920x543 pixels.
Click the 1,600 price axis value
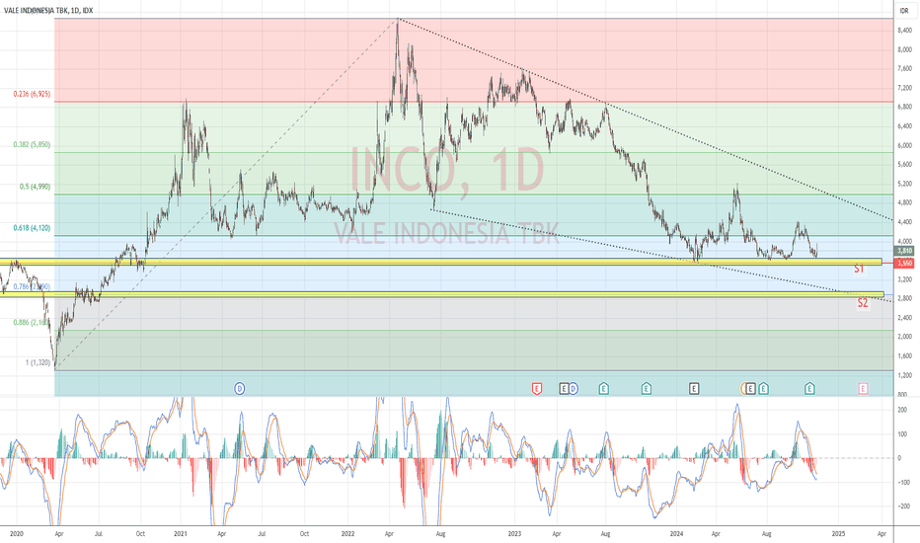pos(904,355)
